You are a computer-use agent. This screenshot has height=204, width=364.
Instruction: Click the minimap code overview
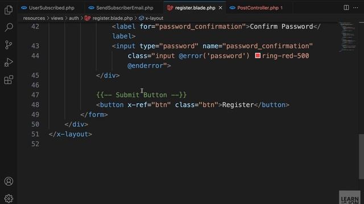click(x=348, y=36)
